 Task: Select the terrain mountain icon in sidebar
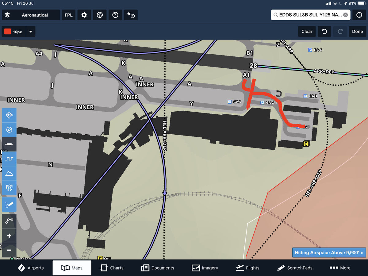click(9, 173)
